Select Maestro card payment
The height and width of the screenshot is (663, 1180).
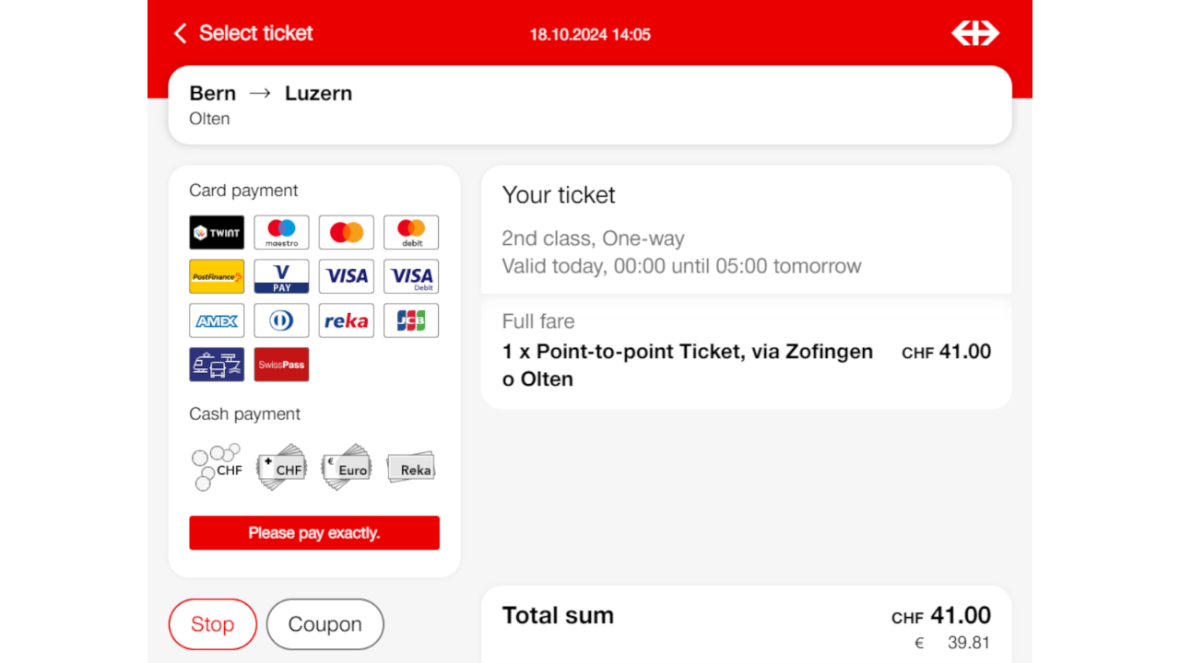(281, 233)
